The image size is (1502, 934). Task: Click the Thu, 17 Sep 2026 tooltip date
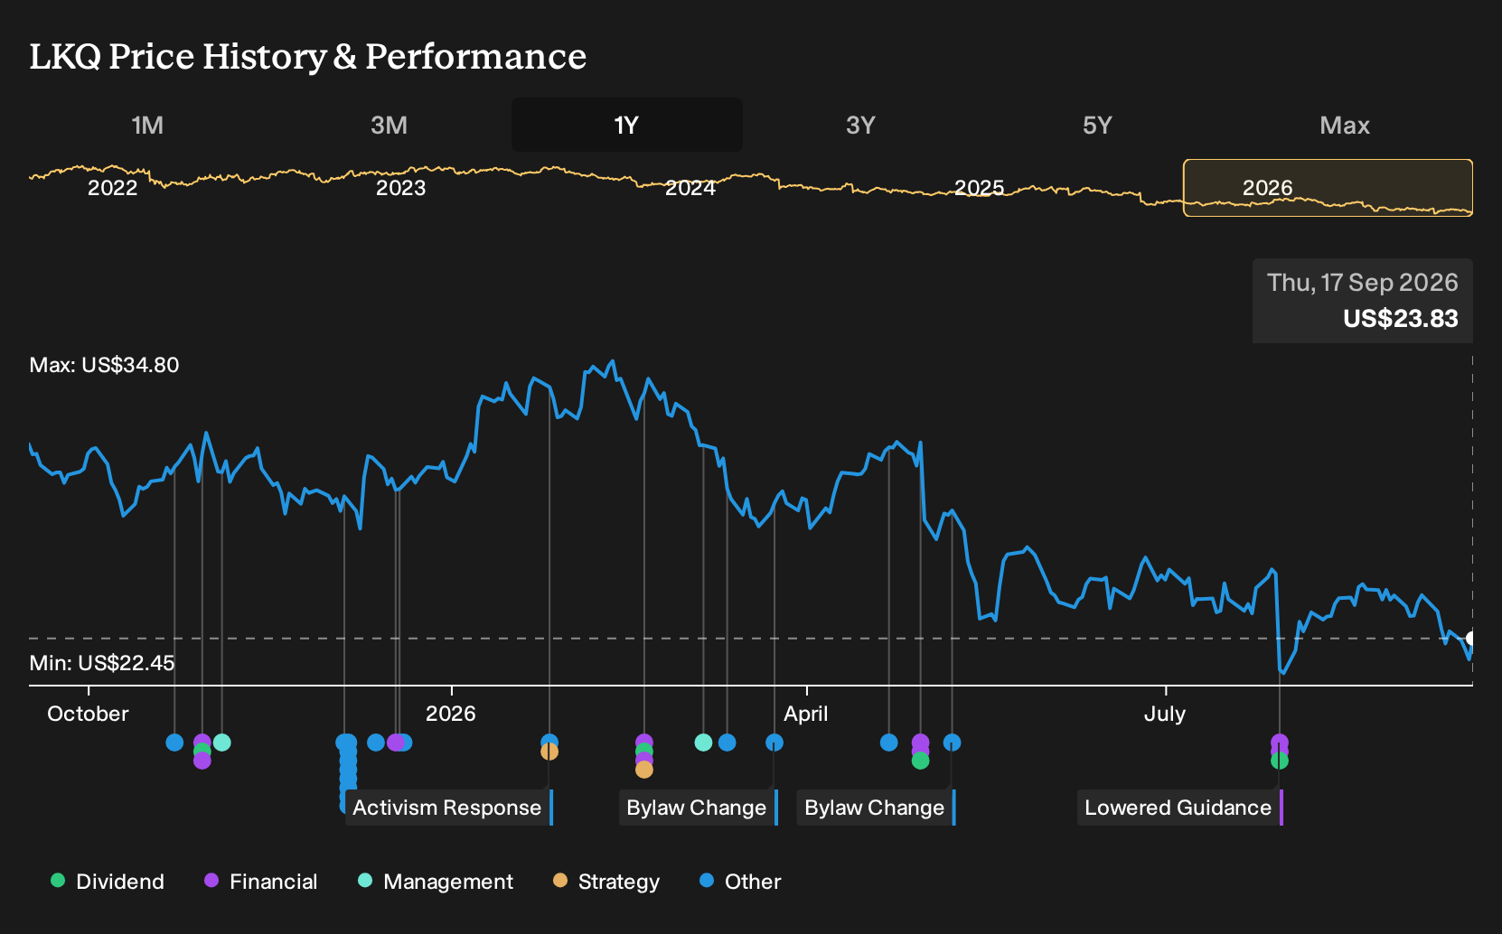click(x=1363, y=283)
